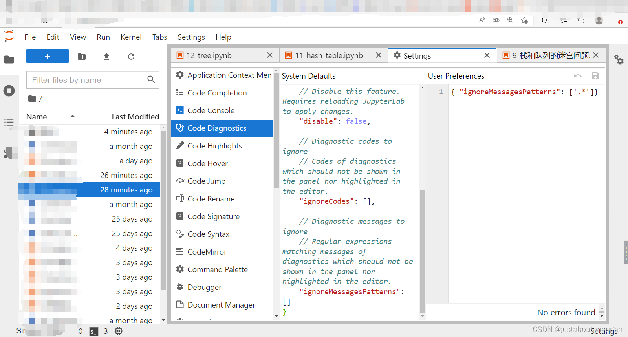The width and height of the screenshot is (628, 337).
Task: Add page to browser favorites star icon
Action: pyautogui.click(x=524, y=20)
